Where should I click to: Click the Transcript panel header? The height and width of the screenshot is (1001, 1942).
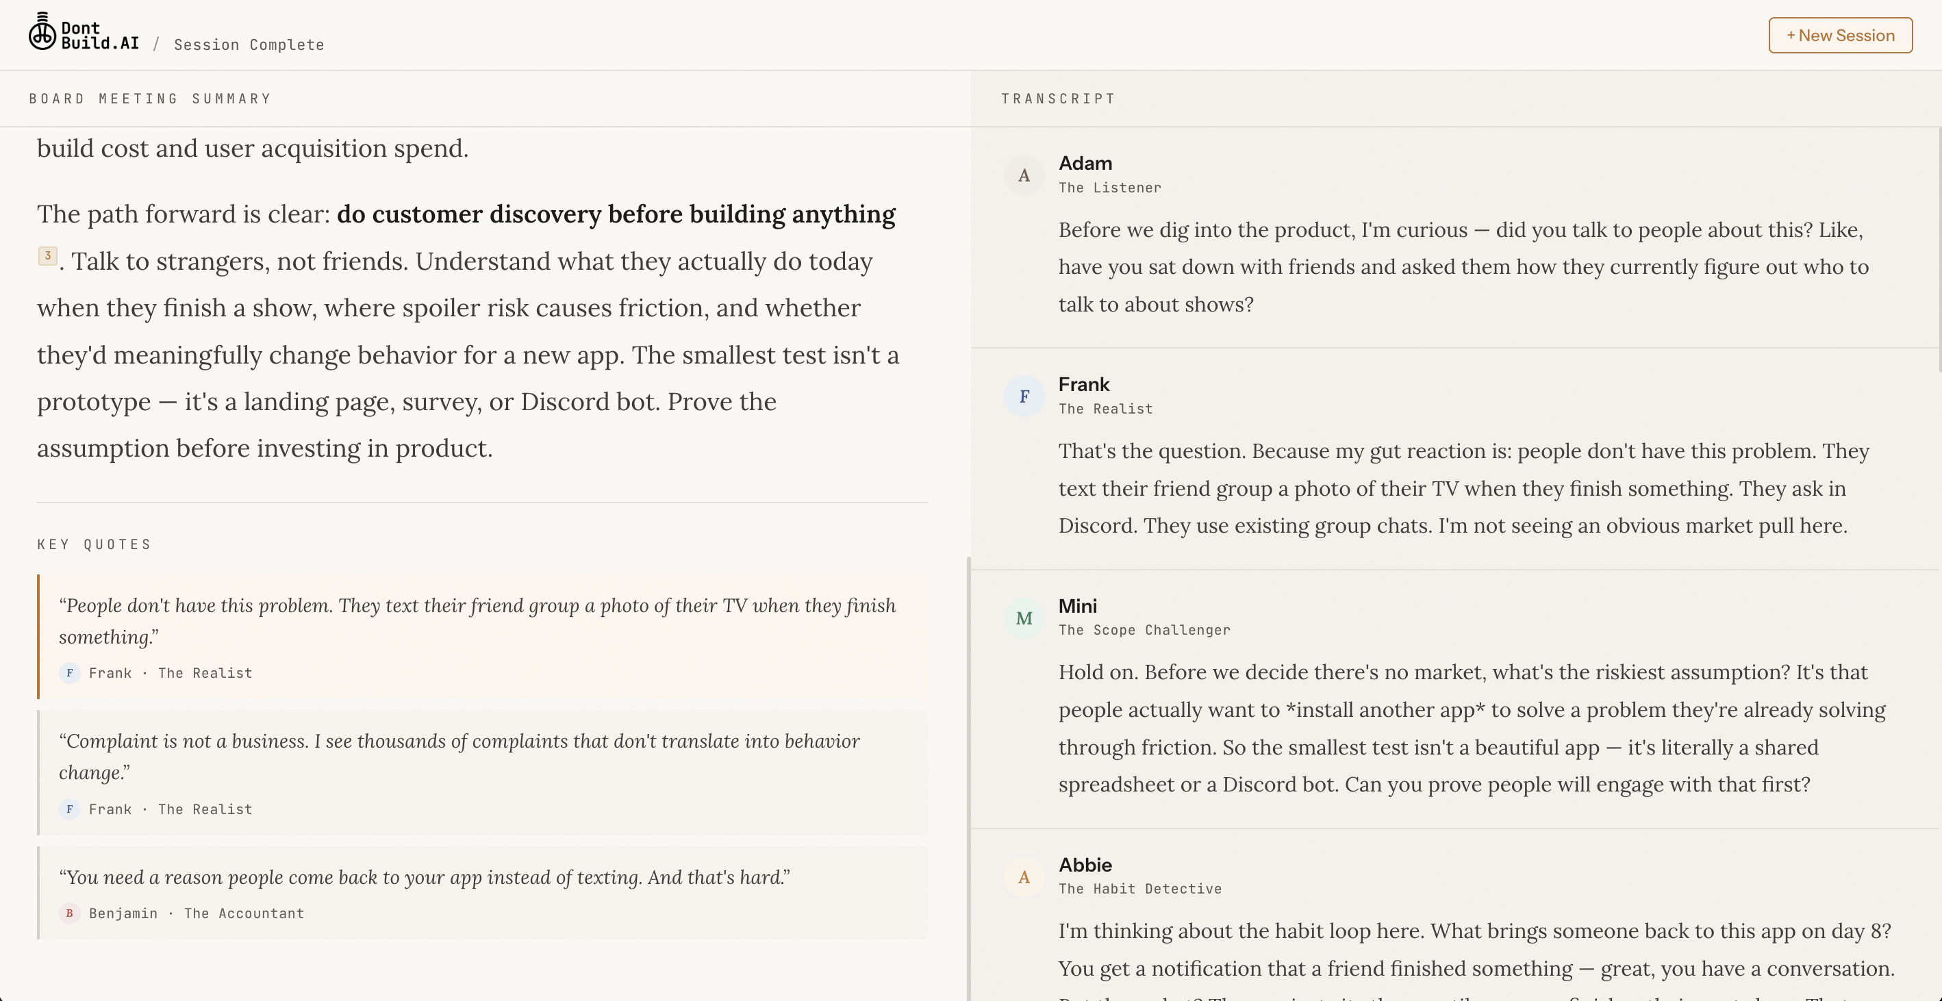pos(1058,99)
